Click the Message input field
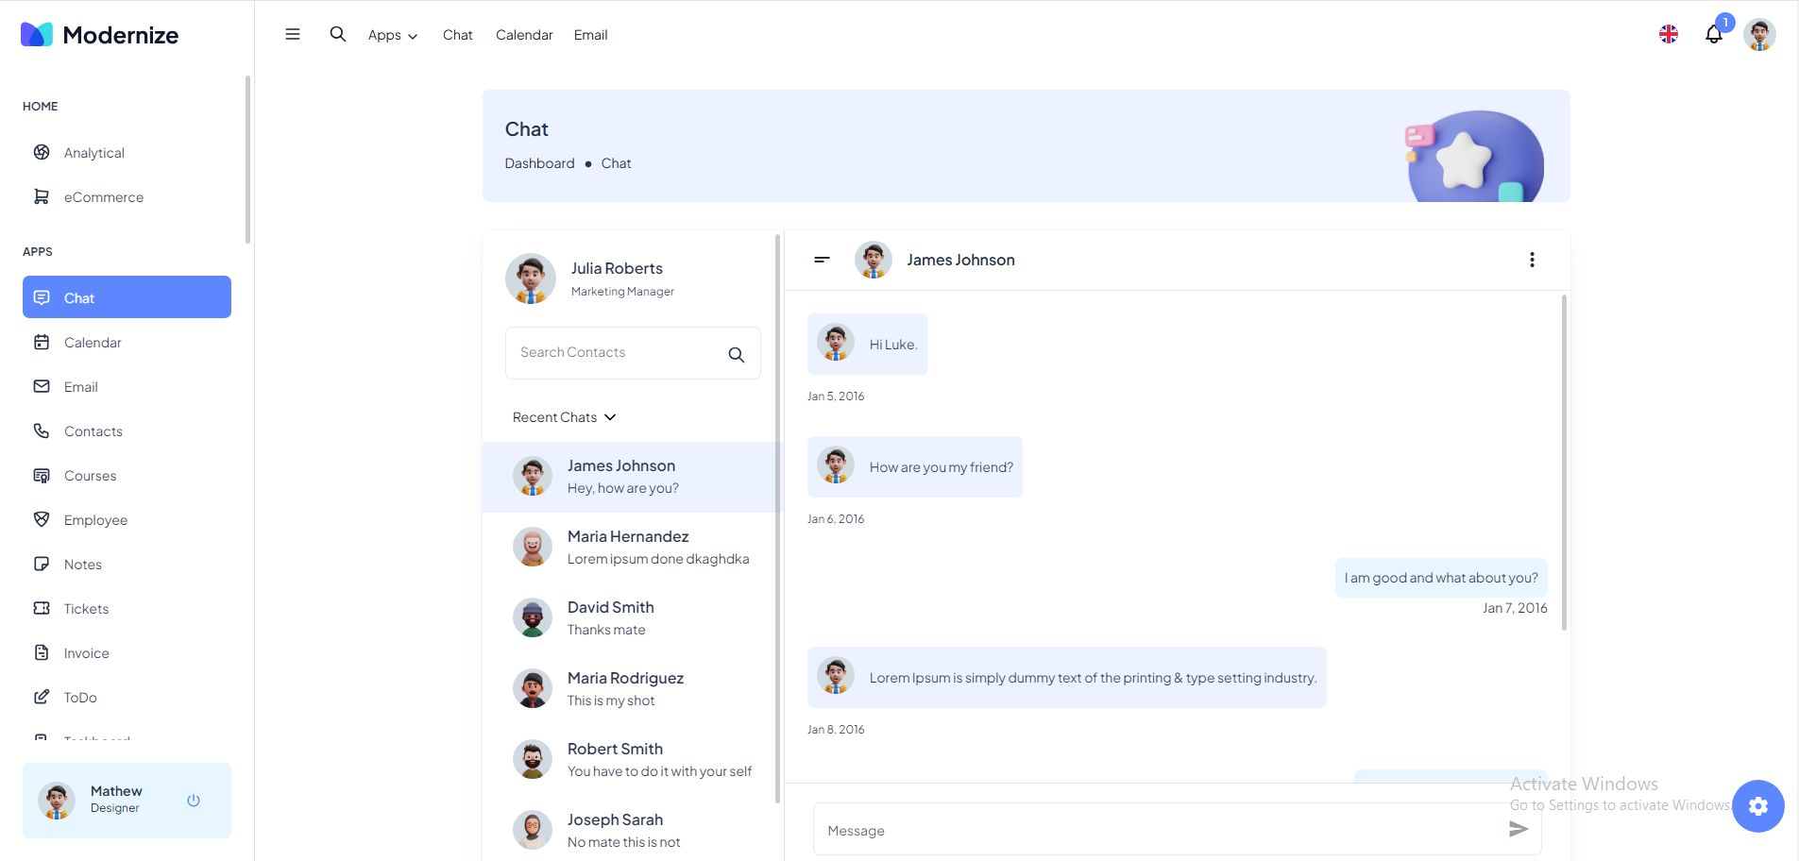The image size is (1799, 861). click(x=1162, y=831)
